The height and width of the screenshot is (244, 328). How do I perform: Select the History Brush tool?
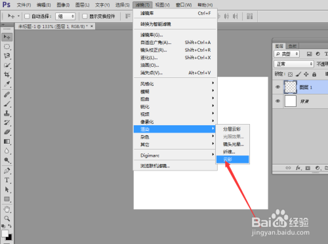point(7,123)
